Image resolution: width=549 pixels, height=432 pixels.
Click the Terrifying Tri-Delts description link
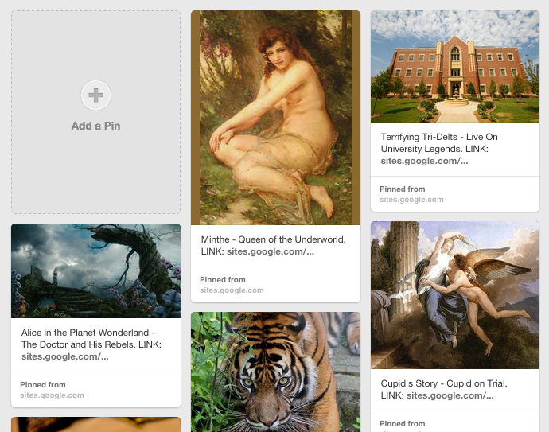(x=424, y=161)
